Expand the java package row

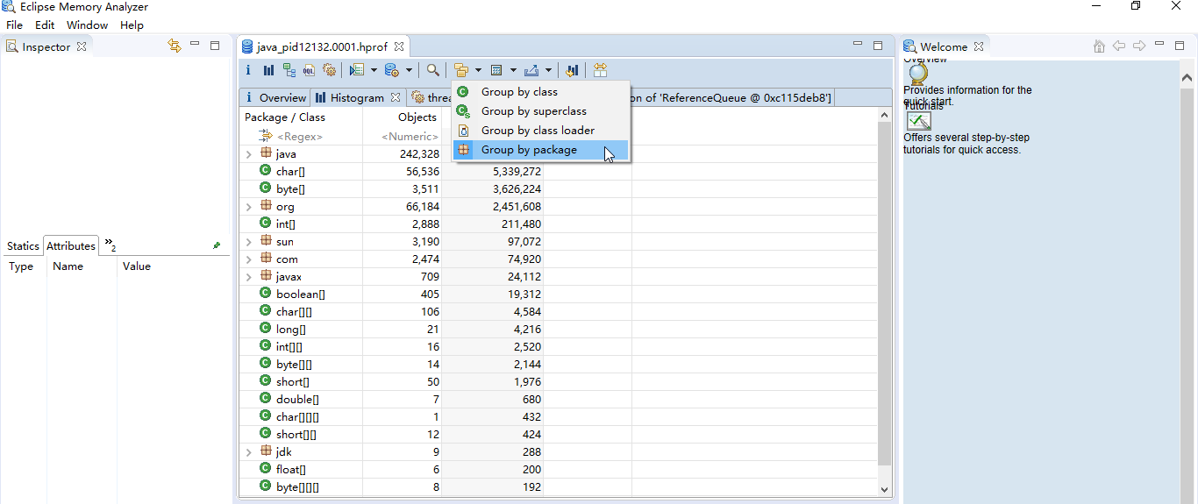click(249, 154)
